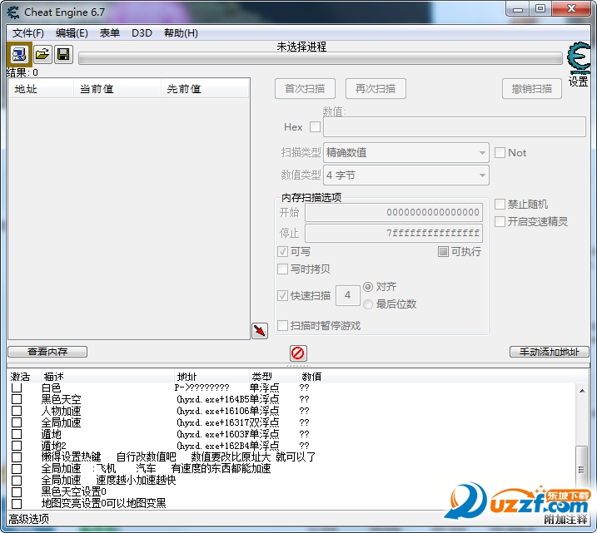The width and height of the screenshot is (597, 533).
Task: Activate the 遁地2 entry checkbox
Action: tap(17, 446)
